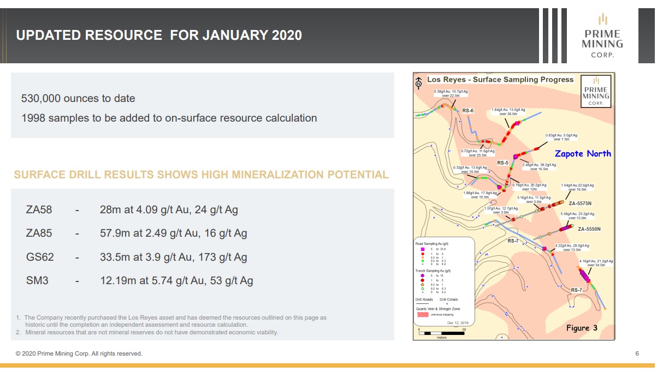
Task: Click the result '57.9m at 2.49 g/t Au, 16 g/t Ag'
Action: pyautogui.click(x=173, y=233)
